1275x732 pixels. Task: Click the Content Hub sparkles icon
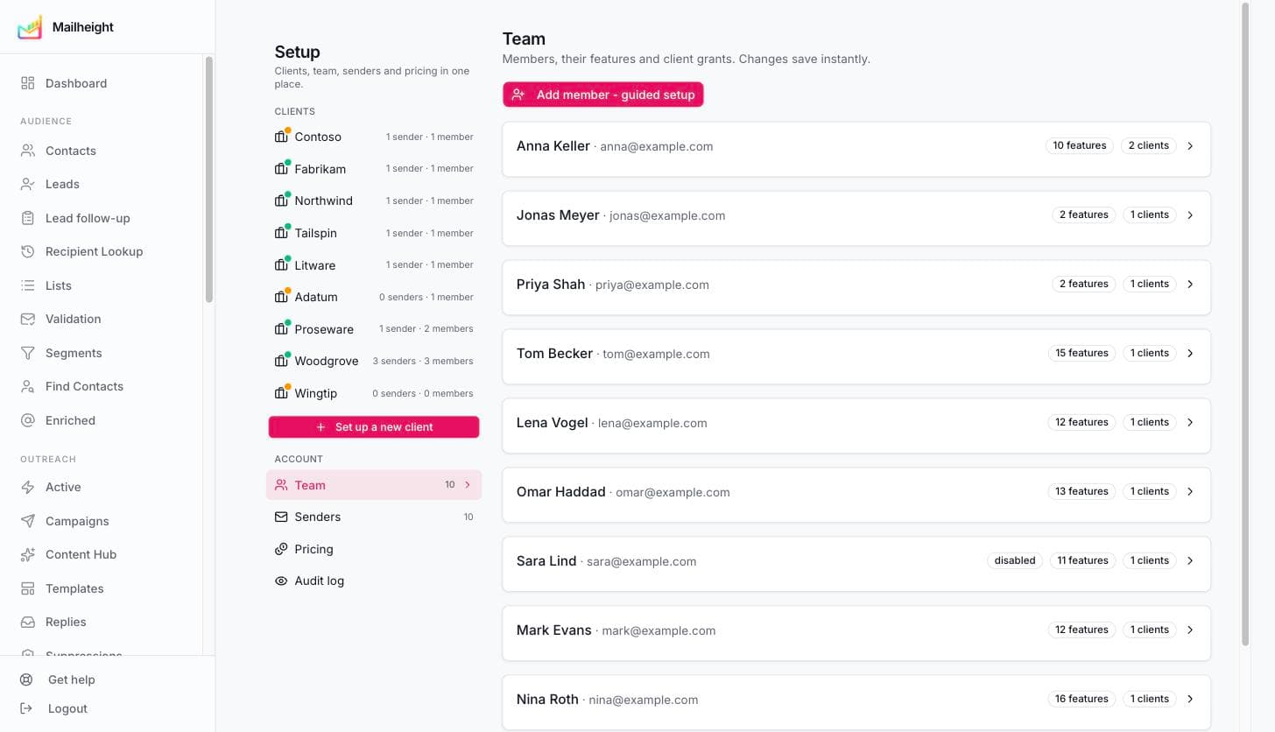pyautogui.click(x=28, y=554)
